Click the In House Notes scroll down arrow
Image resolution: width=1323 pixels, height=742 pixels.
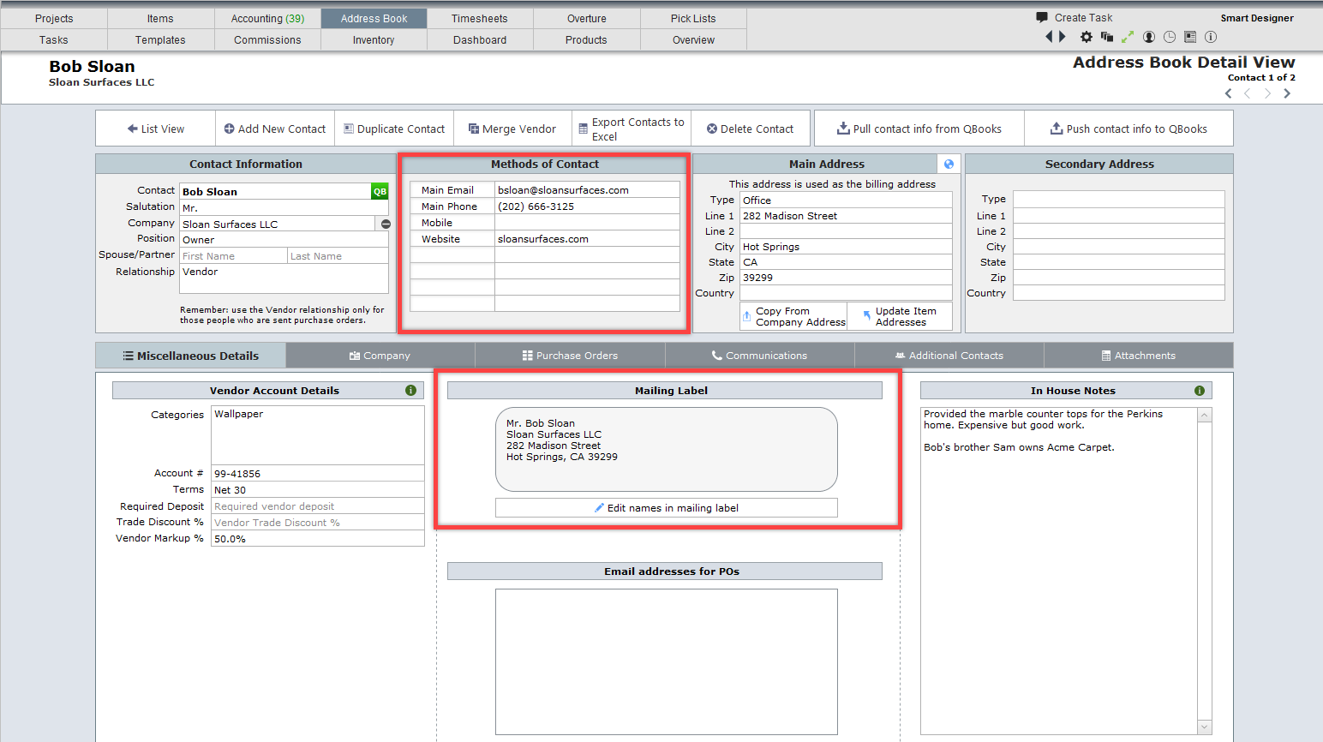[x=1205, y=727]
